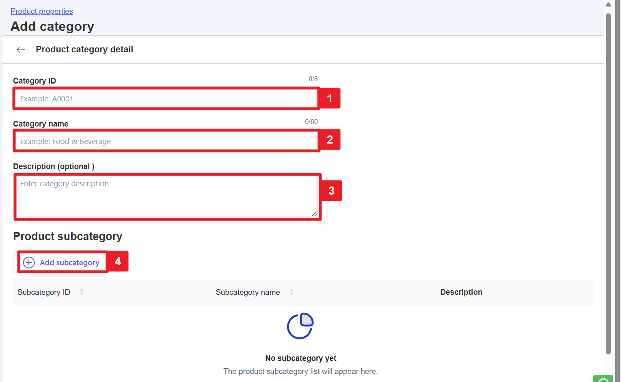This screenshot has width=622, height=382.
Task: Click the No subcategory yet message
Action: point(300,358)
